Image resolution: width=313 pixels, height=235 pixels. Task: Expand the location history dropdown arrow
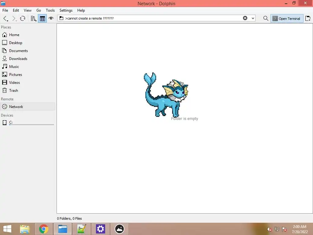point(253,18)
